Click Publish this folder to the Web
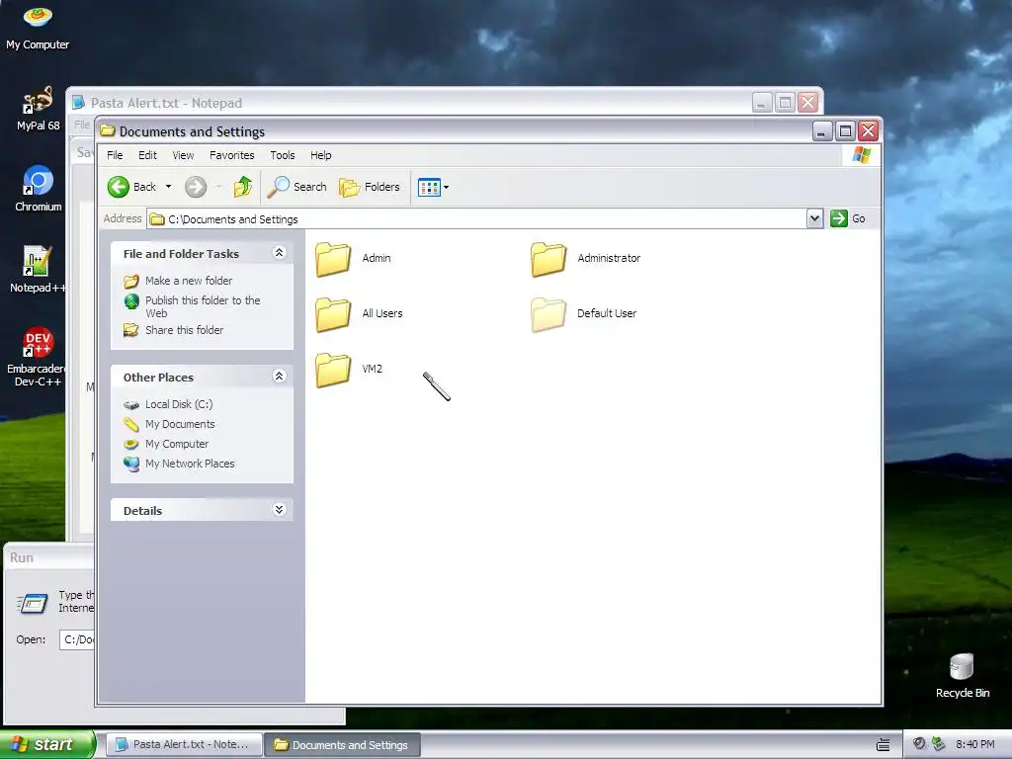Viewport: 1012px width, 759px height. coord(203,306)
